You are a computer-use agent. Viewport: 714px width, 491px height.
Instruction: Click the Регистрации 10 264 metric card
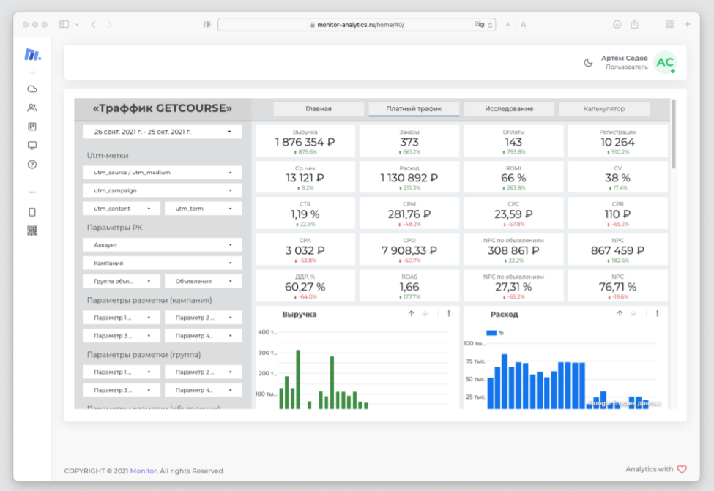(617, 141)
